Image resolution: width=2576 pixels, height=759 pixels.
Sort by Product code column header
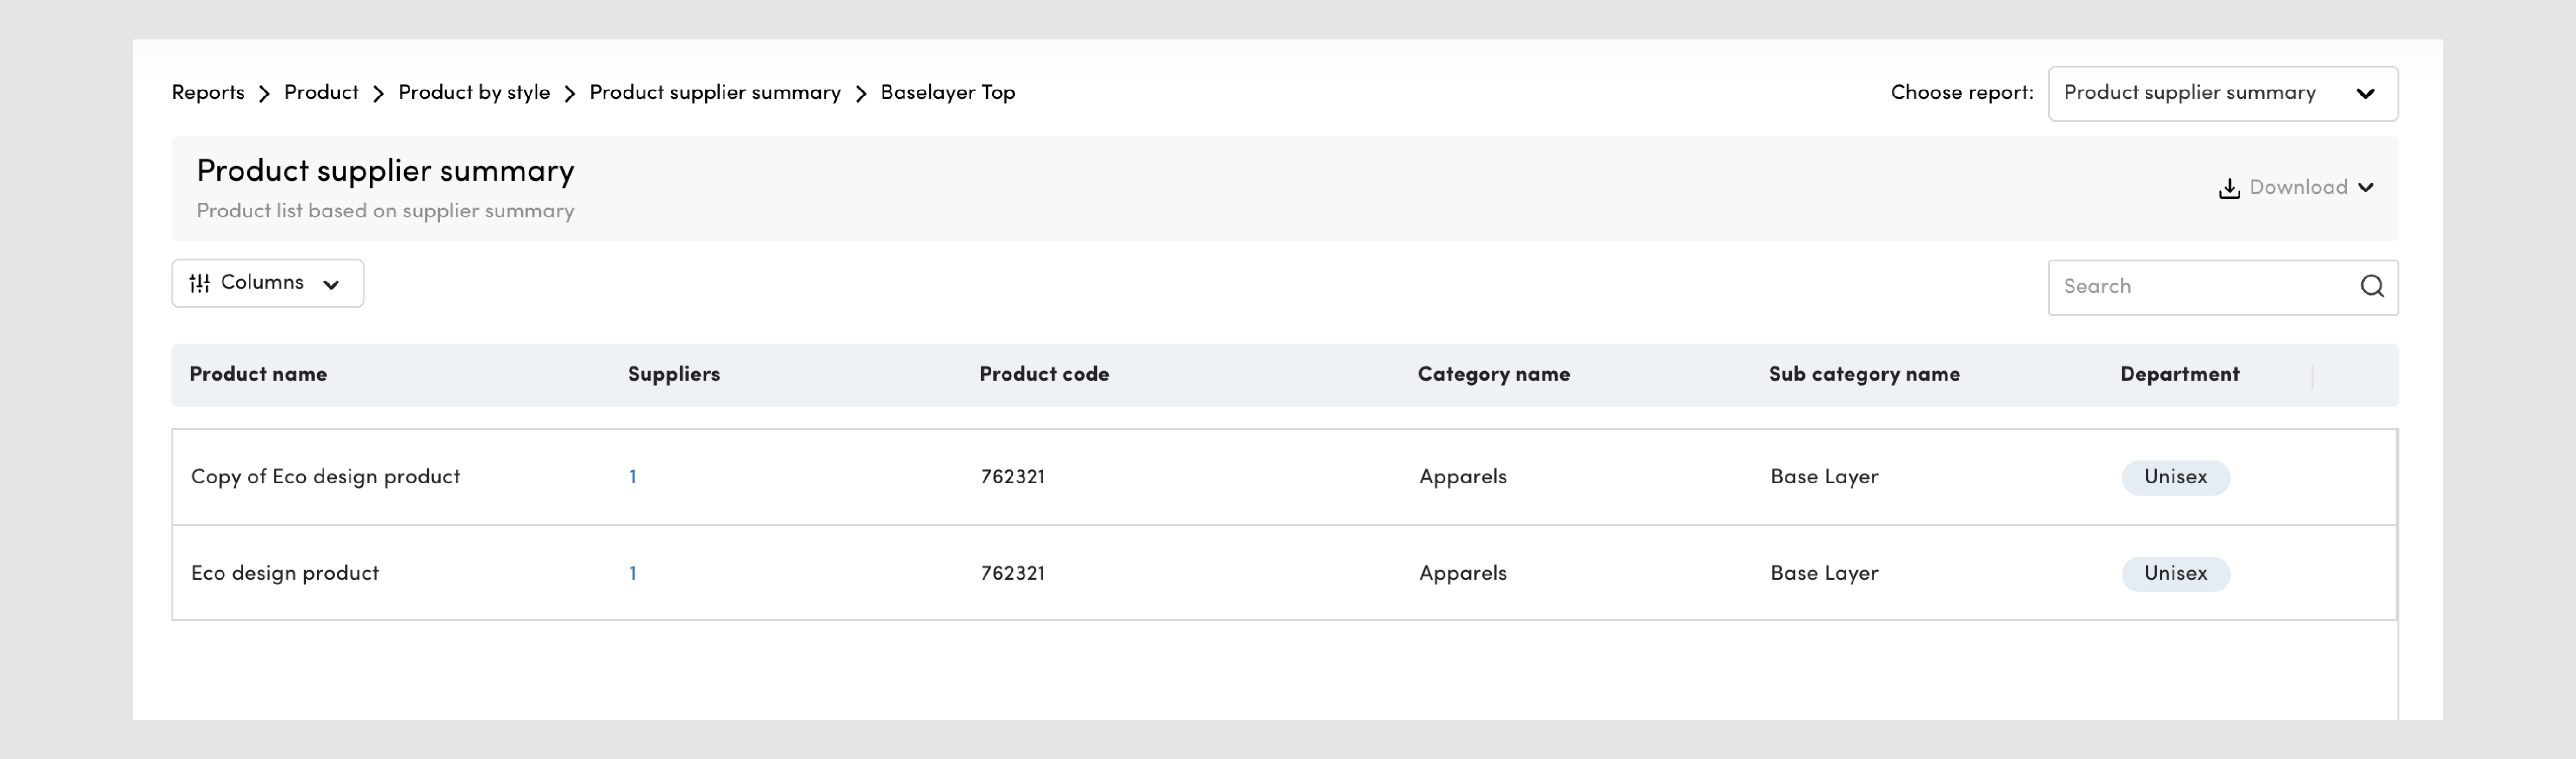(1044, 375)
